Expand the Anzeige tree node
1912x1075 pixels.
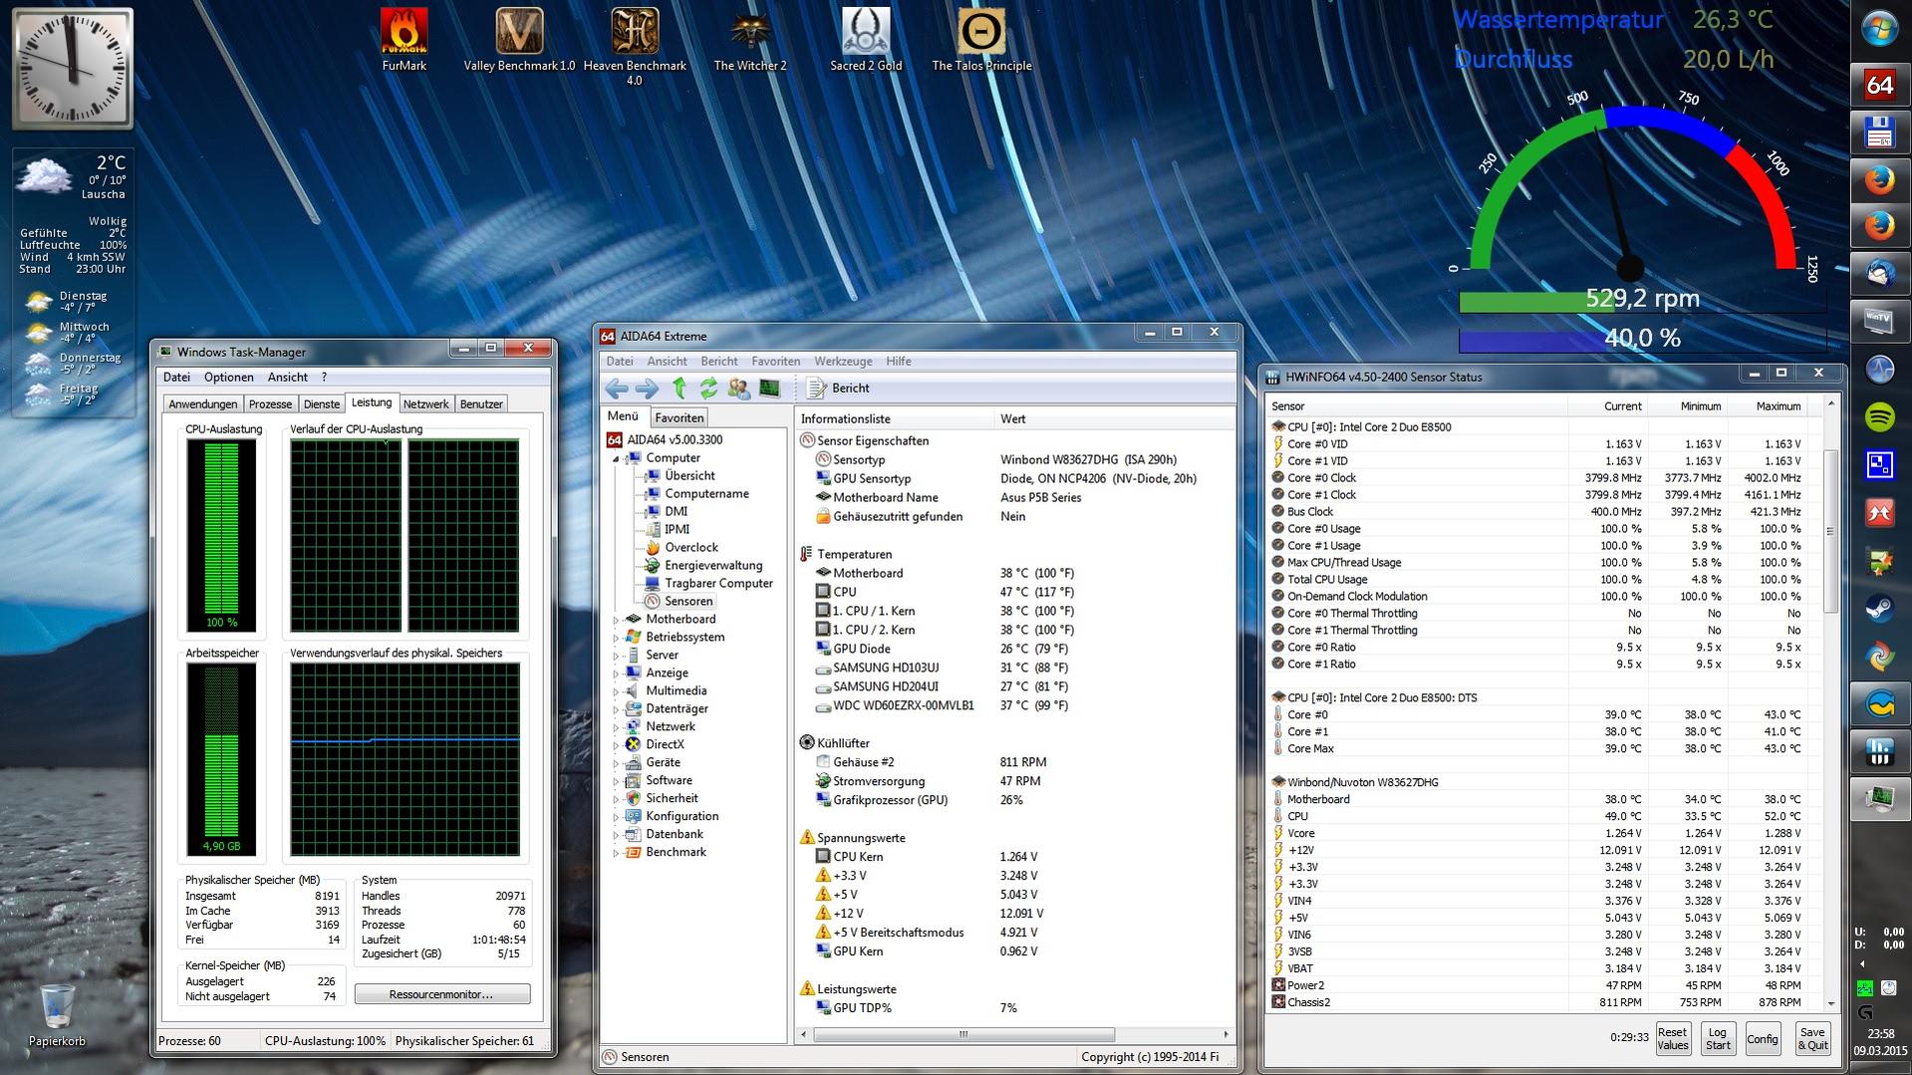pos(616,673)
